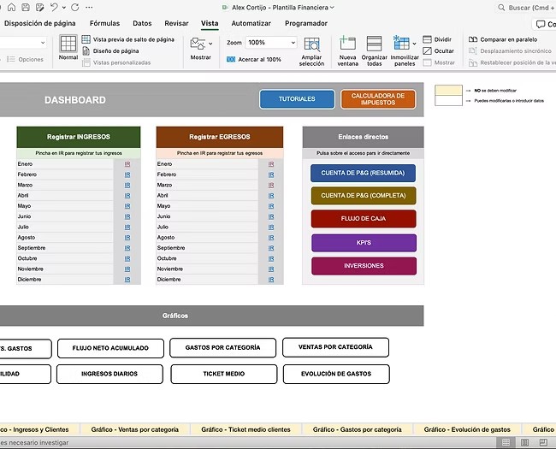556x449 pixels.
Task: Open the Mostrar dropdown menu
Action: (x=200, y=47)
